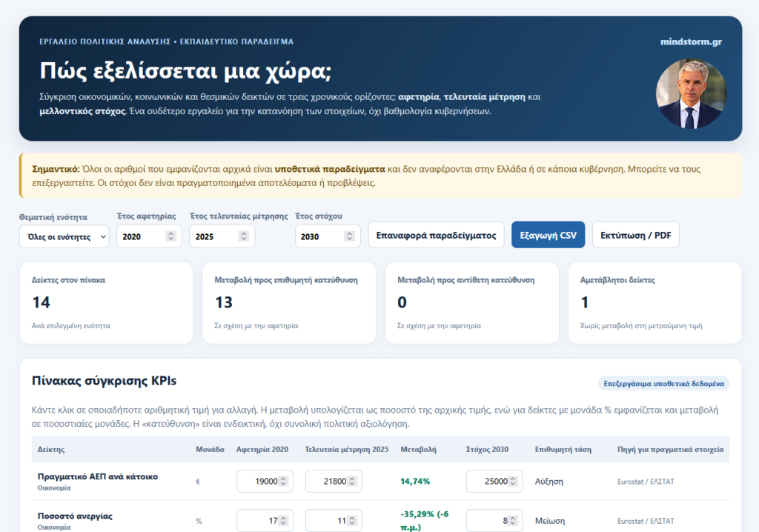The height and width of the screenshot is (532, 759).
Task: Edit the 25000 target value for ΑΕΠ
Action: 494,481
